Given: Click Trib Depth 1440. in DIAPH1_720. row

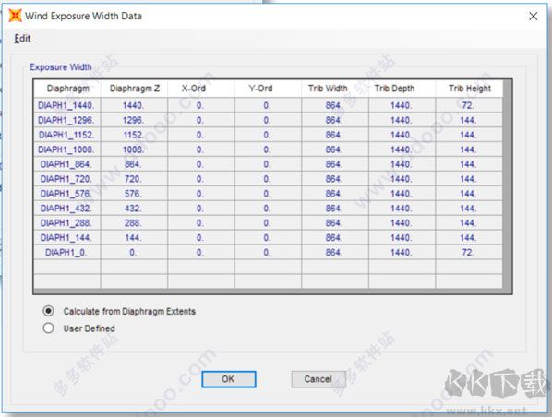Looking at the screenshot, I should click(x=402, y=179).
